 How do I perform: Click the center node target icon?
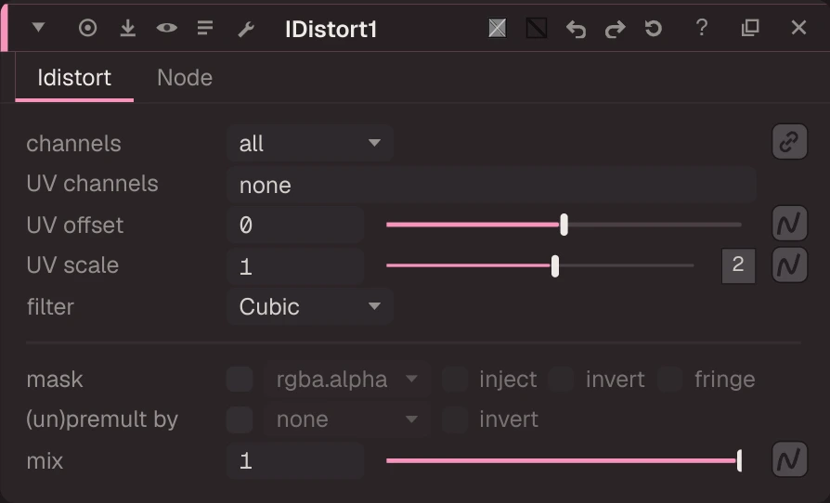[88, 28]
